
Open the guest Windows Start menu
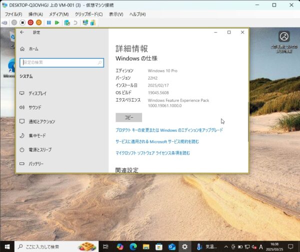point(7,246)
